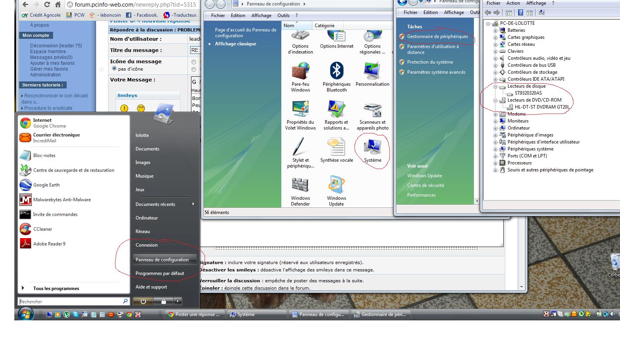Click the Catégorie column header
Viewport: 620px width, 349px height.
pyautogui.click(x=327, y=25)
